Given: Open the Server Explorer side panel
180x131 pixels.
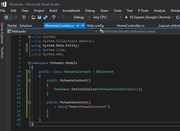Looking at the screenshot, I should (x=2, y=33).
